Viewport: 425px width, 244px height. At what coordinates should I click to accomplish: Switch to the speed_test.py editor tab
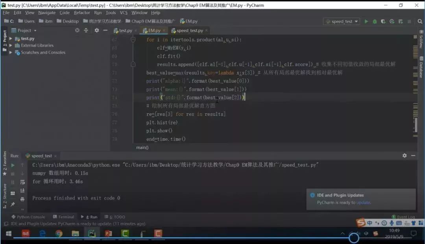pyautogui.click(x=189, y=31)
